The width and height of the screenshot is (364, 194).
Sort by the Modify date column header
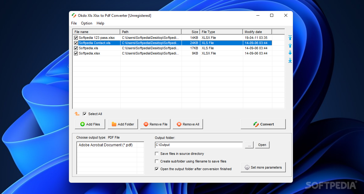pyautogui.click(x=257, y=32)
